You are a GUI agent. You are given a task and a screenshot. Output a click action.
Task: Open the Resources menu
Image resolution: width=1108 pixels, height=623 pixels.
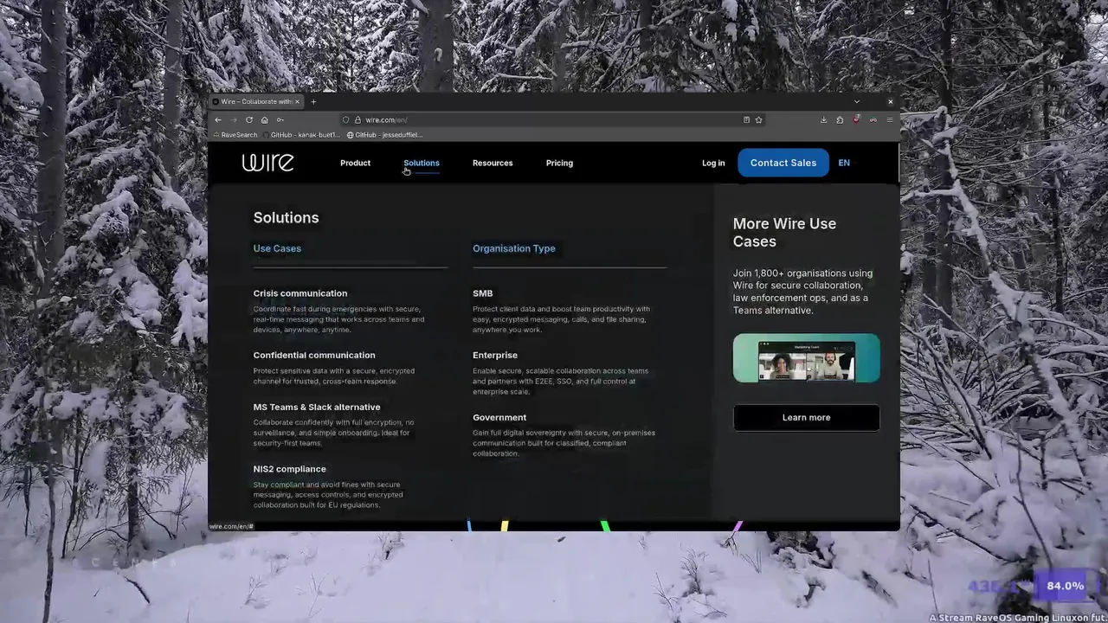493,163
